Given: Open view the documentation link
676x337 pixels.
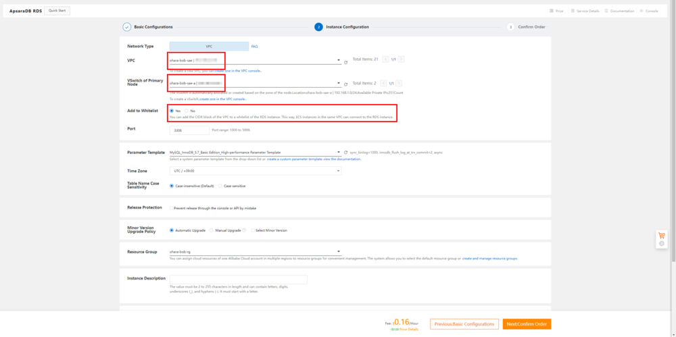Looking at the screenshot, I should pos(342,159).
